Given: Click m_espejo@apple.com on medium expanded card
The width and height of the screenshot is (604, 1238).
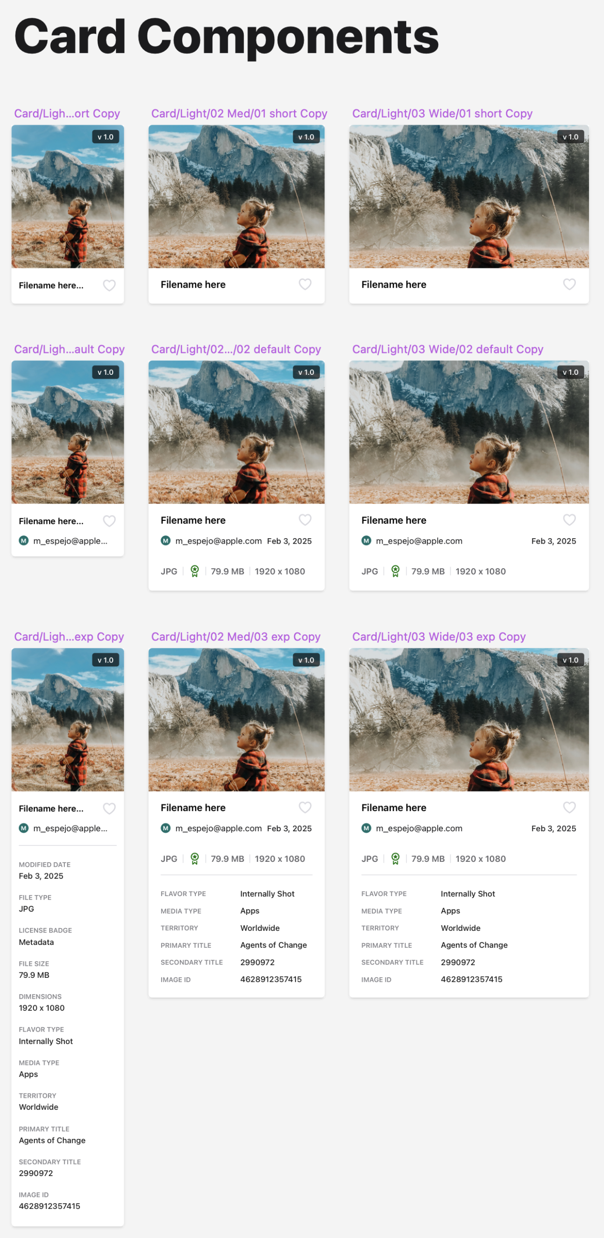Looking at the screenshot, I should pos(218,828).
